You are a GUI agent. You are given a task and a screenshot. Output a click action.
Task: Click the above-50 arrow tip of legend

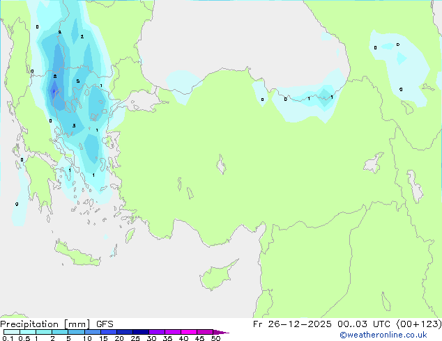click(x=221, y=332)
